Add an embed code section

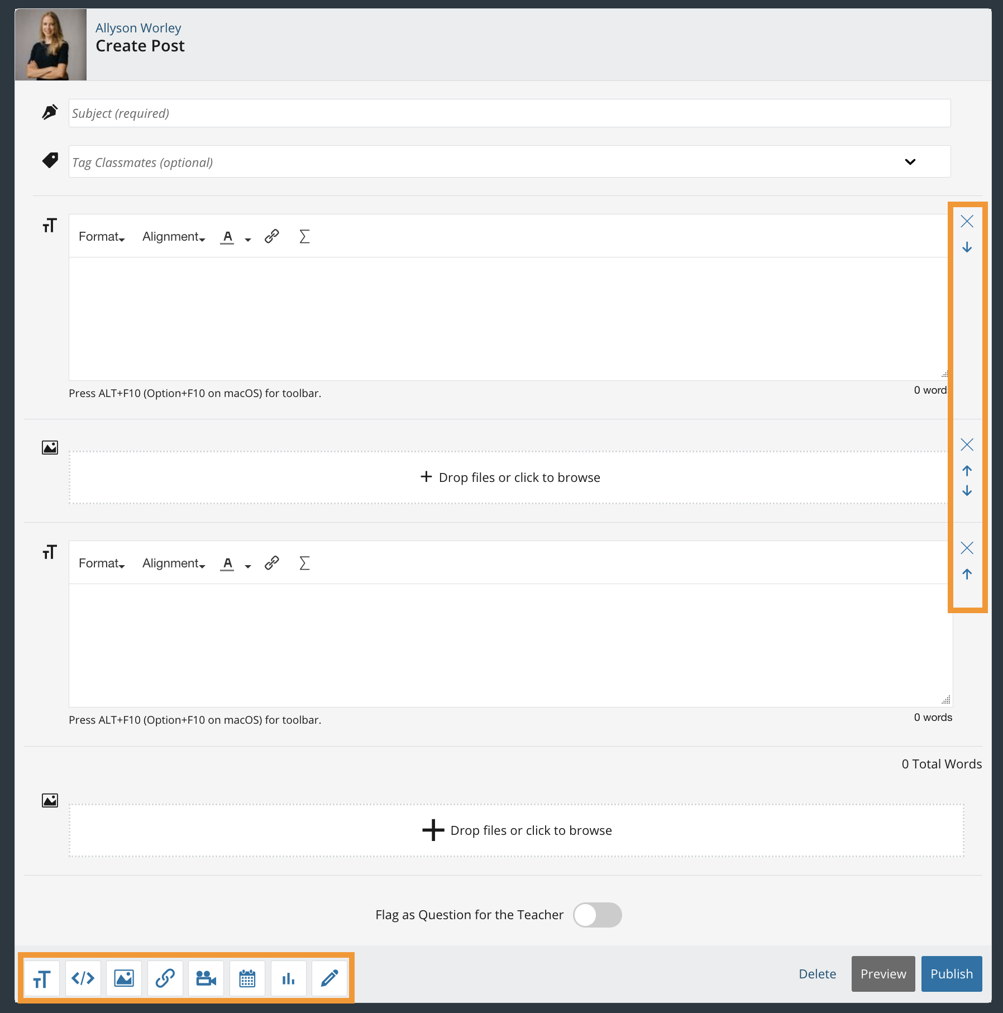83,978
